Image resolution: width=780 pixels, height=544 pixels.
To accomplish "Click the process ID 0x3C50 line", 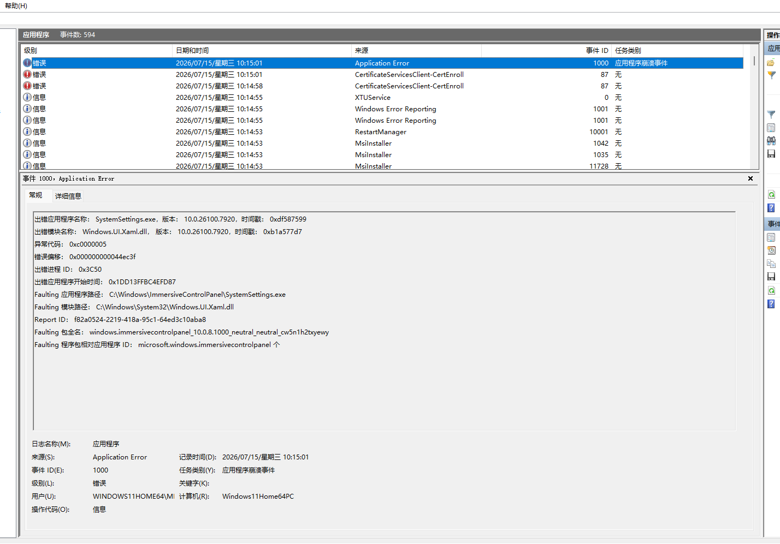I will tap(68, 269).
